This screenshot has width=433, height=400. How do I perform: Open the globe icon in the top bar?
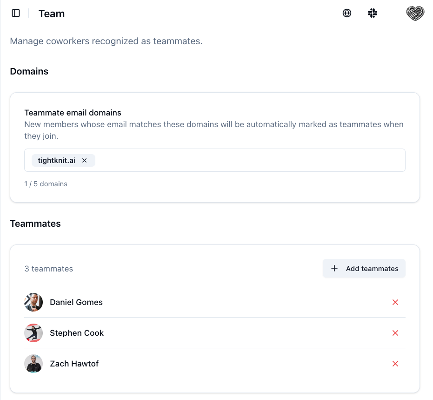[x=346, y=13]
